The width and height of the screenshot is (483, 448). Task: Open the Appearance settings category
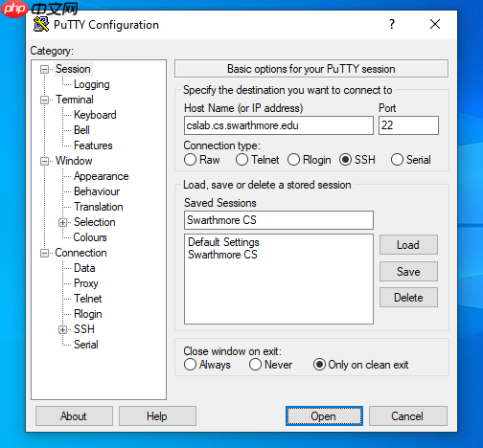coord(102,176)
